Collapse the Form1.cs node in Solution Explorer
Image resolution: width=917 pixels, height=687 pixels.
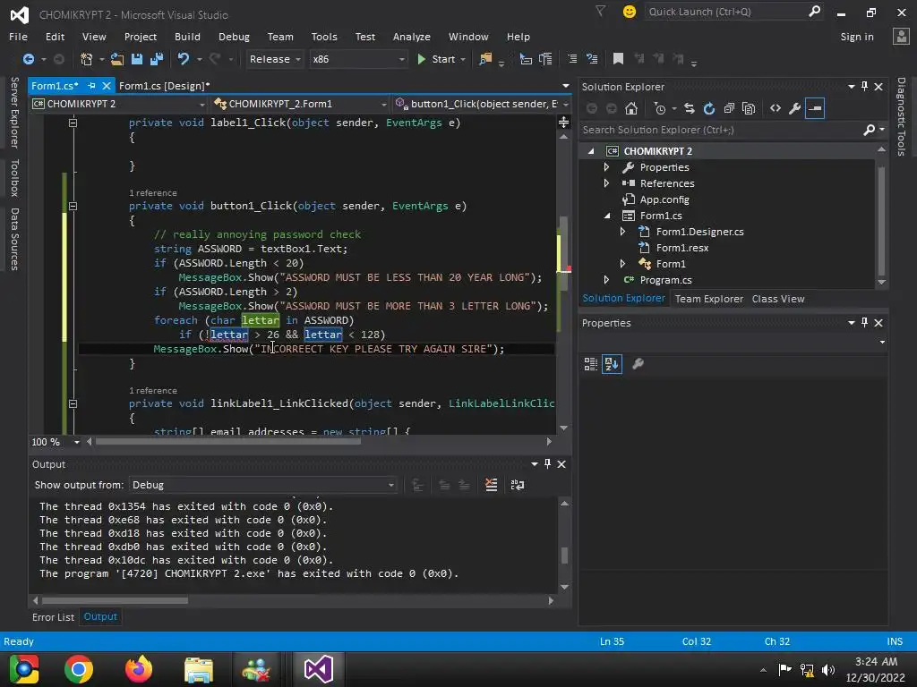pos(607,216)
